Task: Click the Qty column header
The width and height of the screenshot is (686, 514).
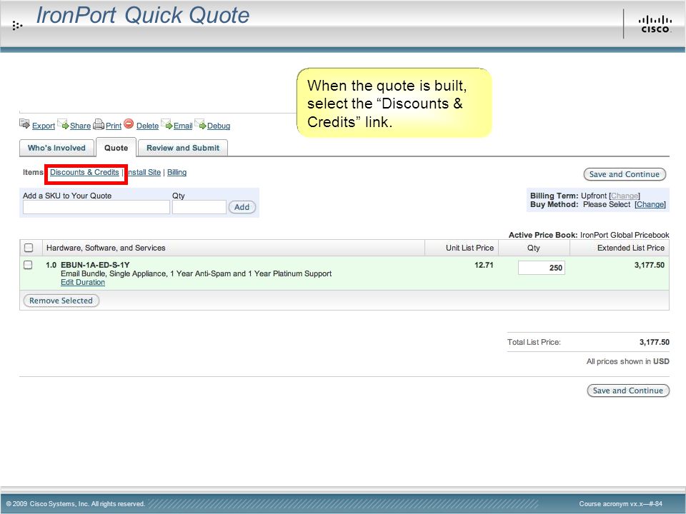Action: tap(533, 248)
